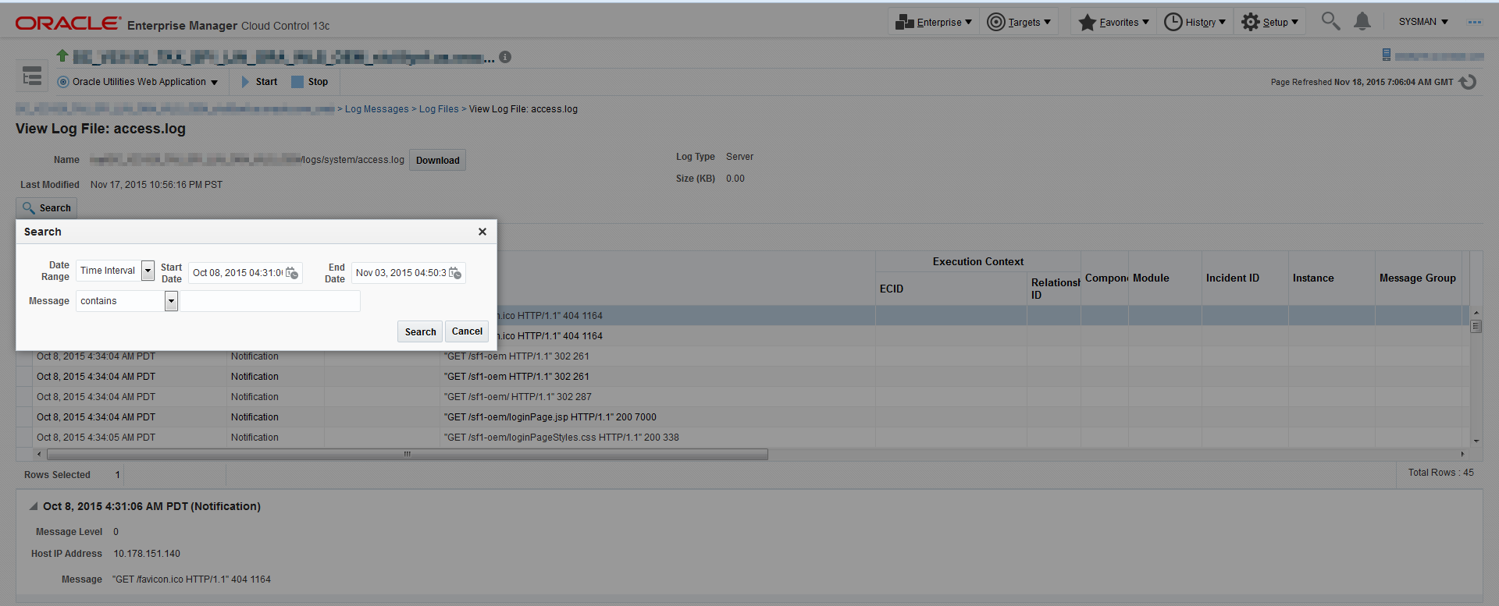Click the Total Rows : 45 text

click(x=1440, y=473)
